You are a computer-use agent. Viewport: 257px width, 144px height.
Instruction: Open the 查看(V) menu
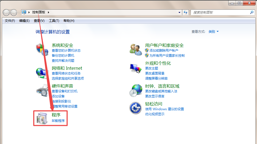click(39, 21)
